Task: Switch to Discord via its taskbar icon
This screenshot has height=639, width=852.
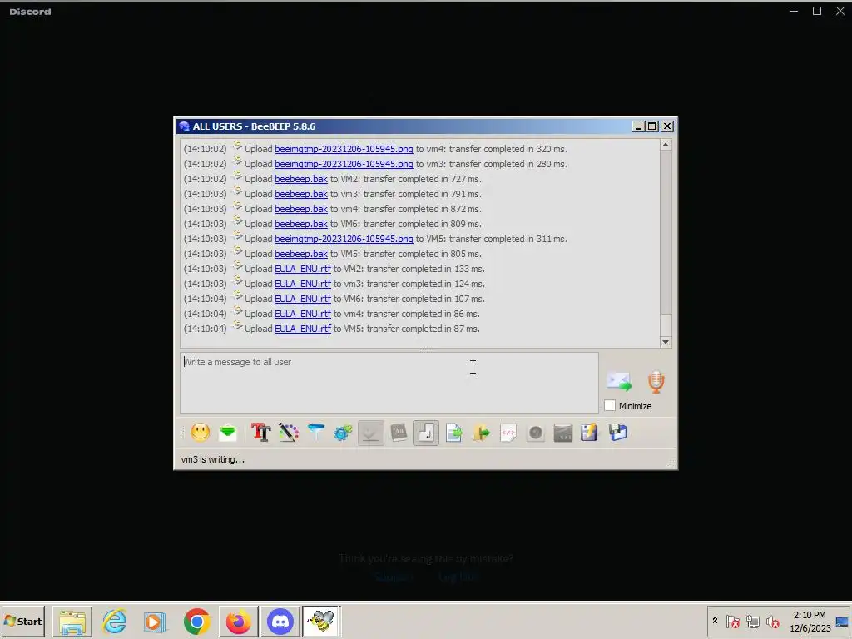Action: pyautogui.click(x=280, y=621)
